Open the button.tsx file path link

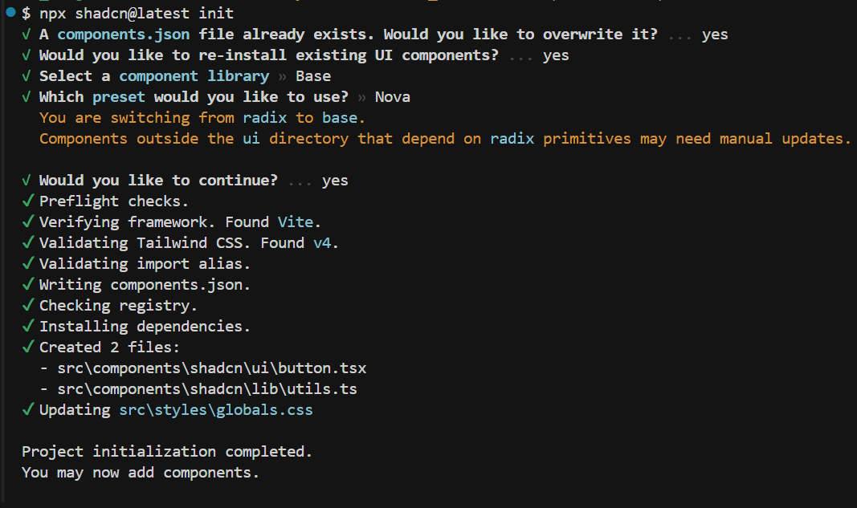click(212, 368)
